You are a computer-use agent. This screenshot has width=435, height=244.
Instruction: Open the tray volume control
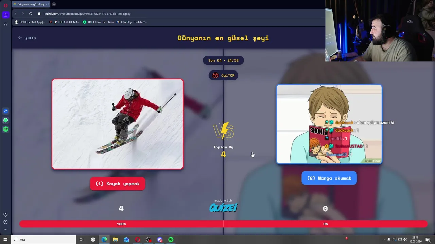[x=405, y=240]
